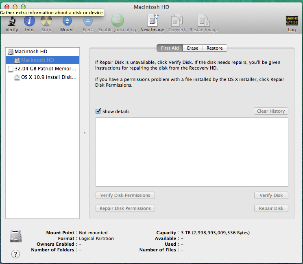
Task: Close the window with the red button
Action: (x=7, y=7)
